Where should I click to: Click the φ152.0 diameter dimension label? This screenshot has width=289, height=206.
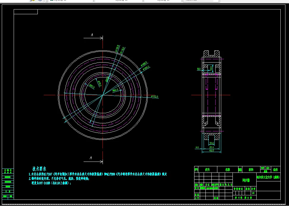pos(154,96)
